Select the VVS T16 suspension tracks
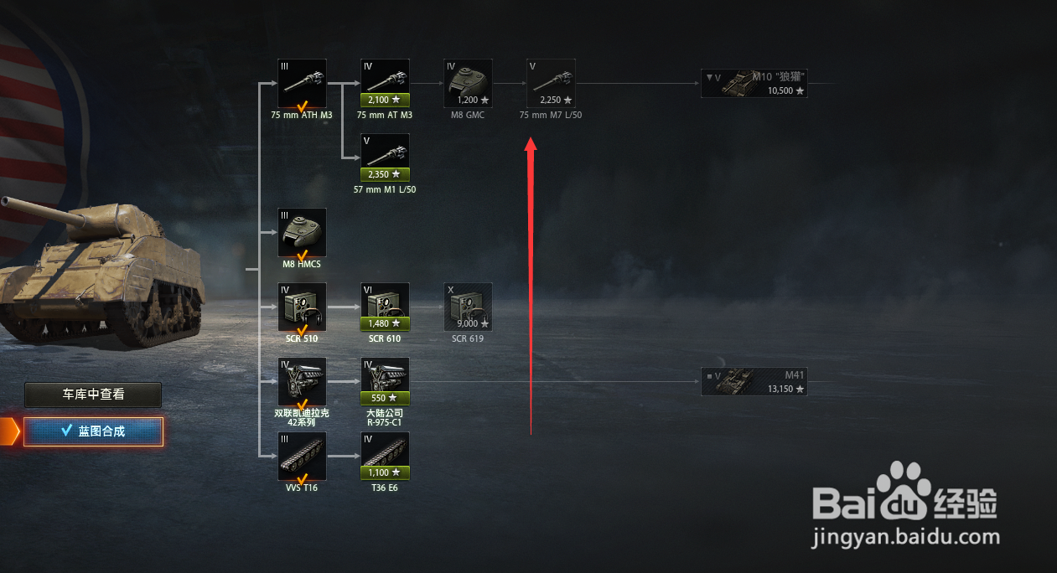Image resolution: width=1057 pixels, height=573 pixels. pyautogui.click(x=302, y=457)
